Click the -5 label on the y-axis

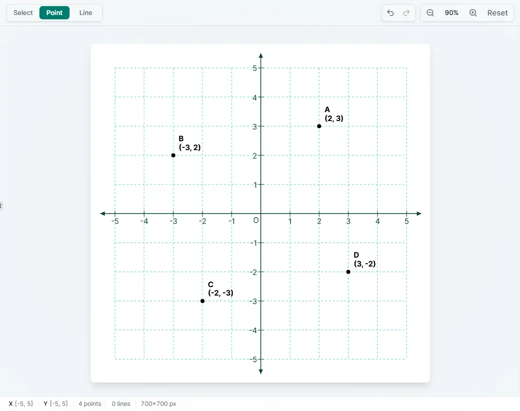pyautogui.click(x=253, y=359)
